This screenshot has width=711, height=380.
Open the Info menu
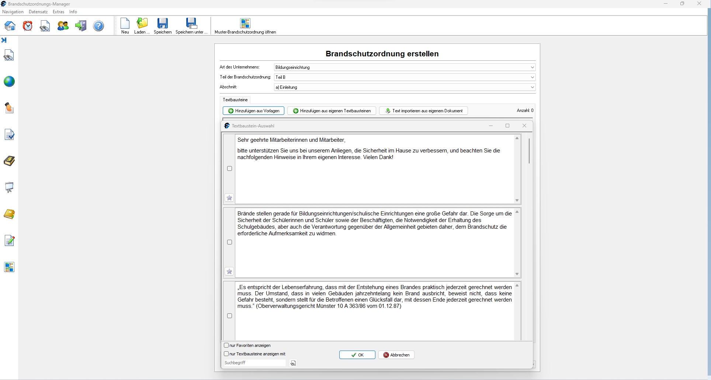click(x=73, y=12)
